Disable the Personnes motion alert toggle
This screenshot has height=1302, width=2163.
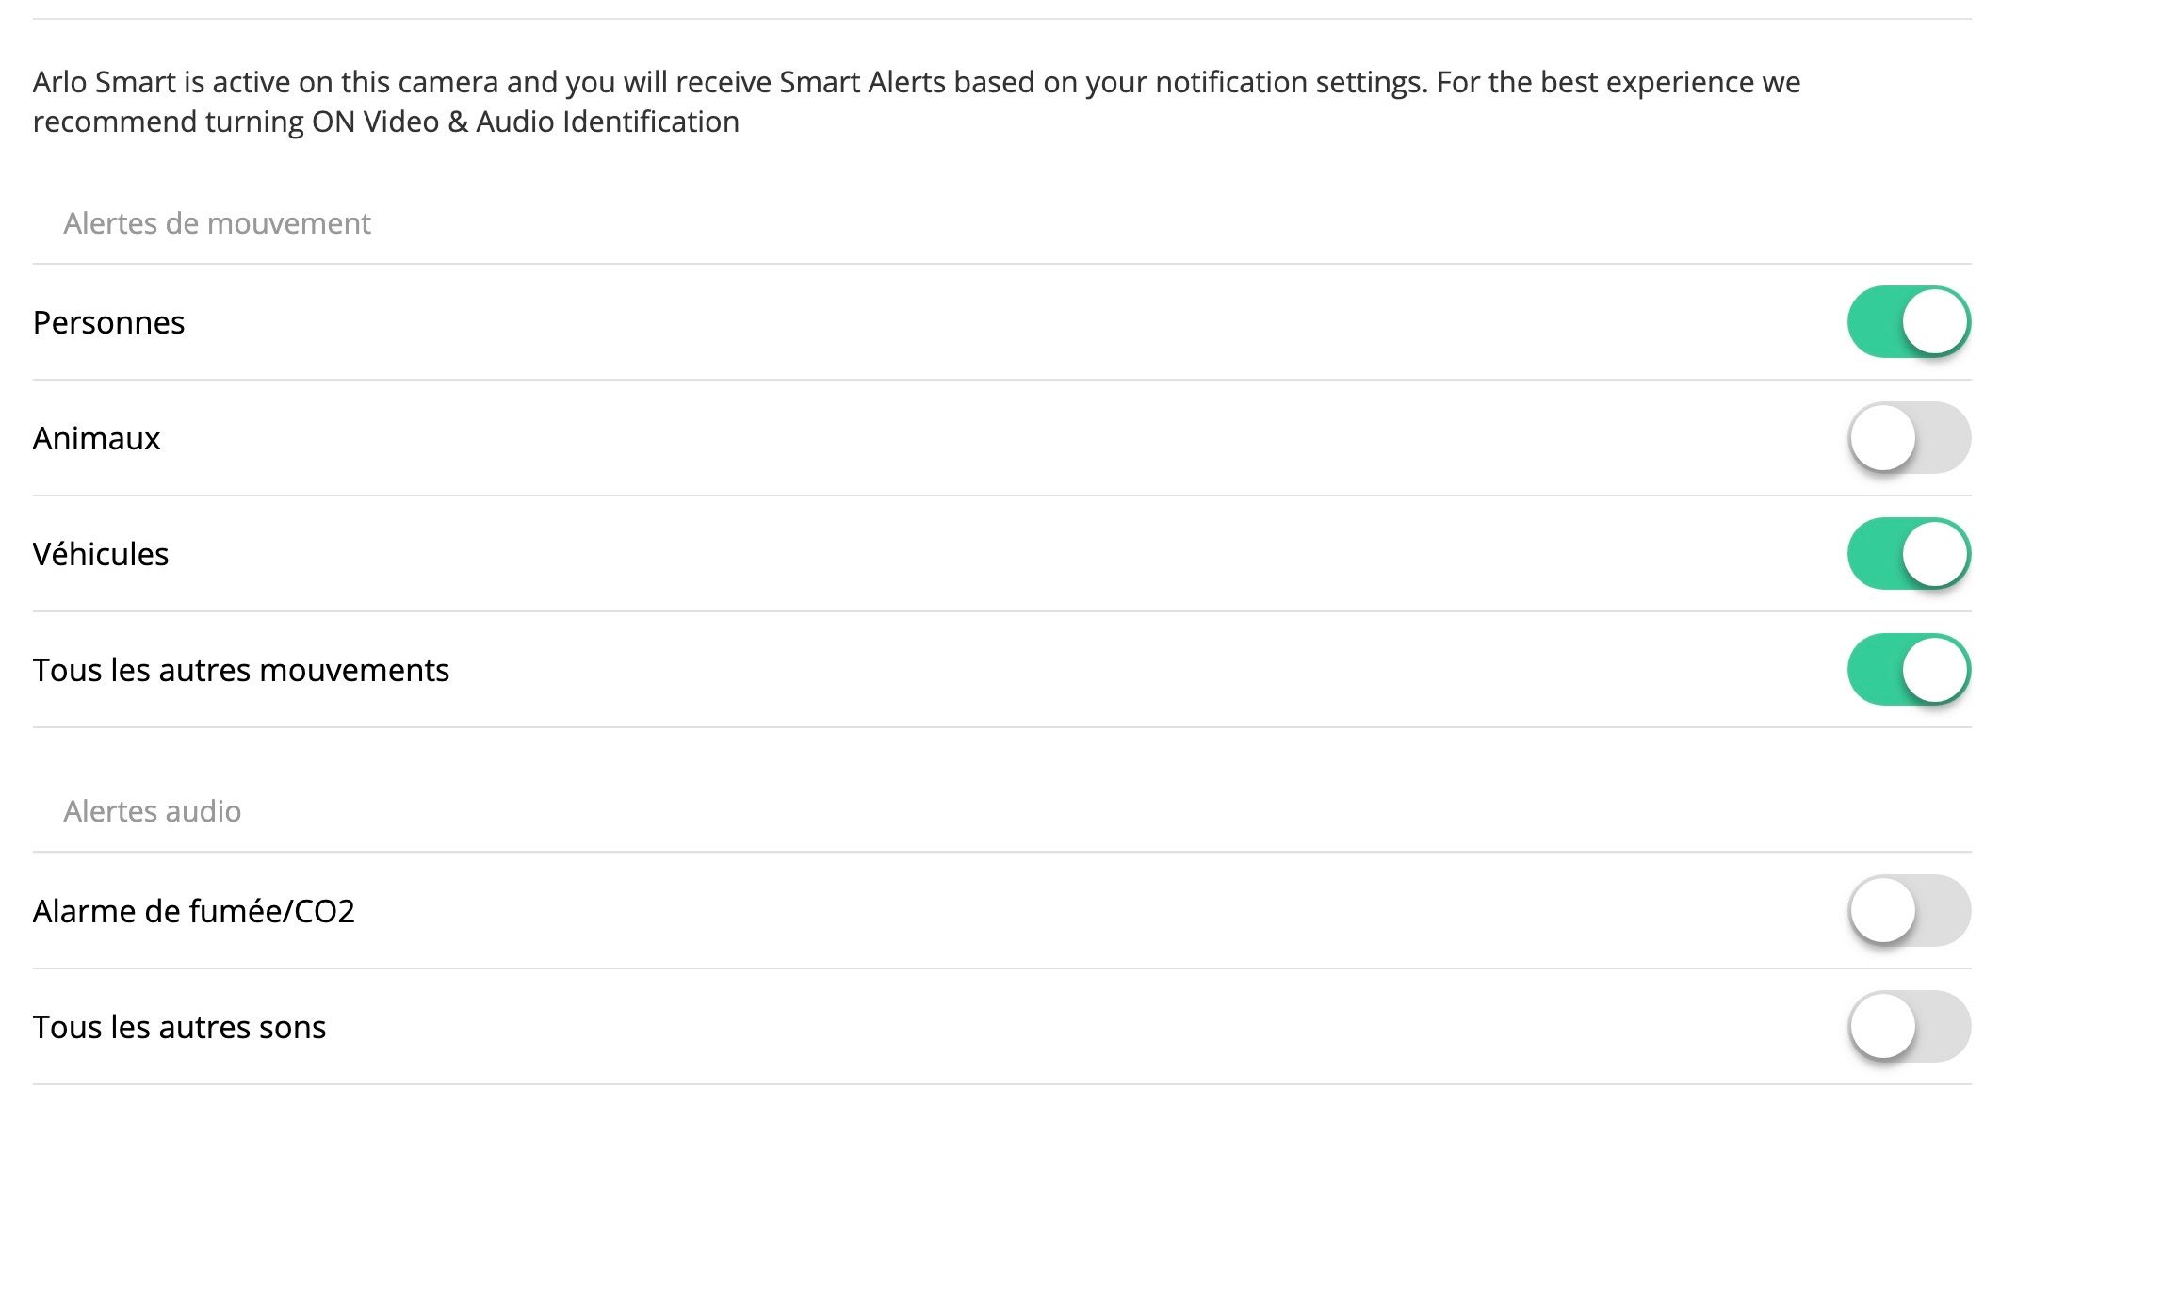(1909, 322)
